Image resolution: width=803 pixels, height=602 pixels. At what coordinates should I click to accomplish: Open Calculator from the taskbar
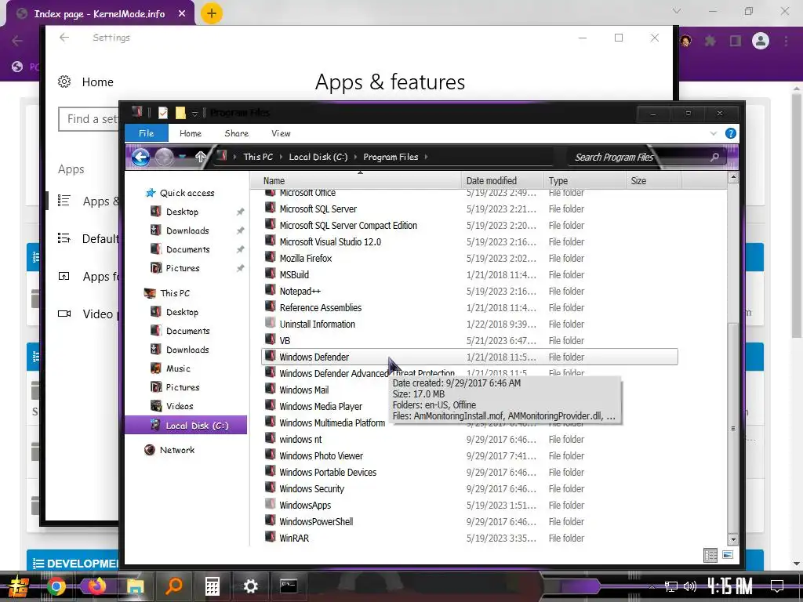[x=212, y=586]
